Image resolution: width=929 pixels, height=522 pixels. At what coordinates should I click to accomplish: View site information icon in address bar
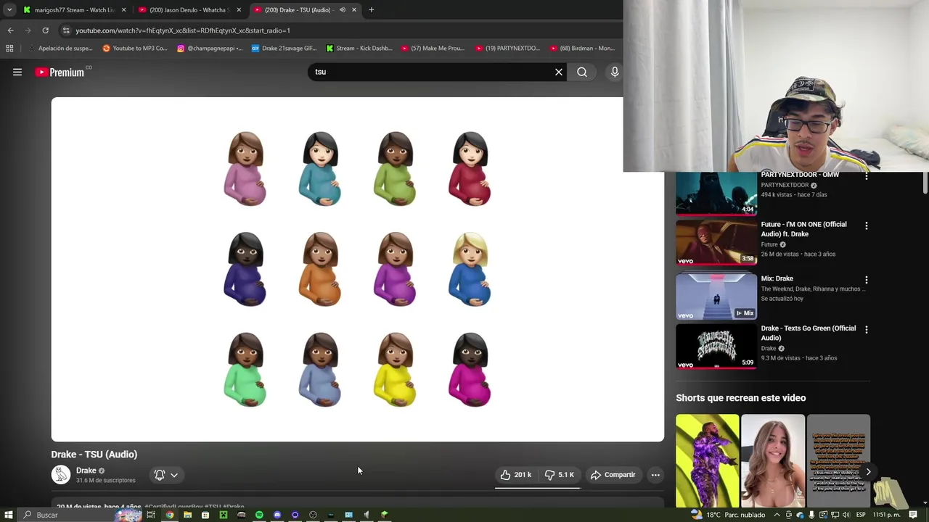(66, 30)
